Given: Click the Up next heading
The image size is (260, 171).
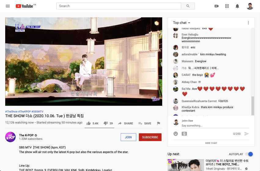Looking at the screenshot, I should pyautogui.click(x=173, y=154).
